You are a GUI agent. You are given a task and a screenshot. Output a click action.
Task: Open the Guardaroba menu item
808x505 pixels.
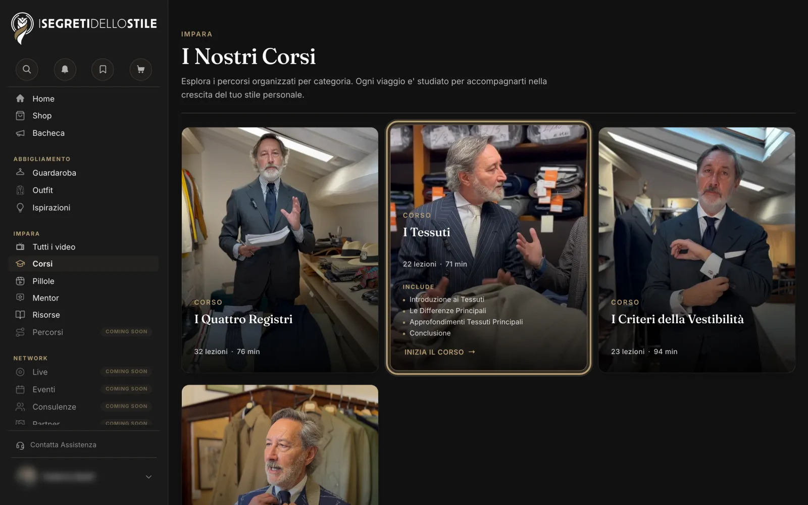[83, 173]
